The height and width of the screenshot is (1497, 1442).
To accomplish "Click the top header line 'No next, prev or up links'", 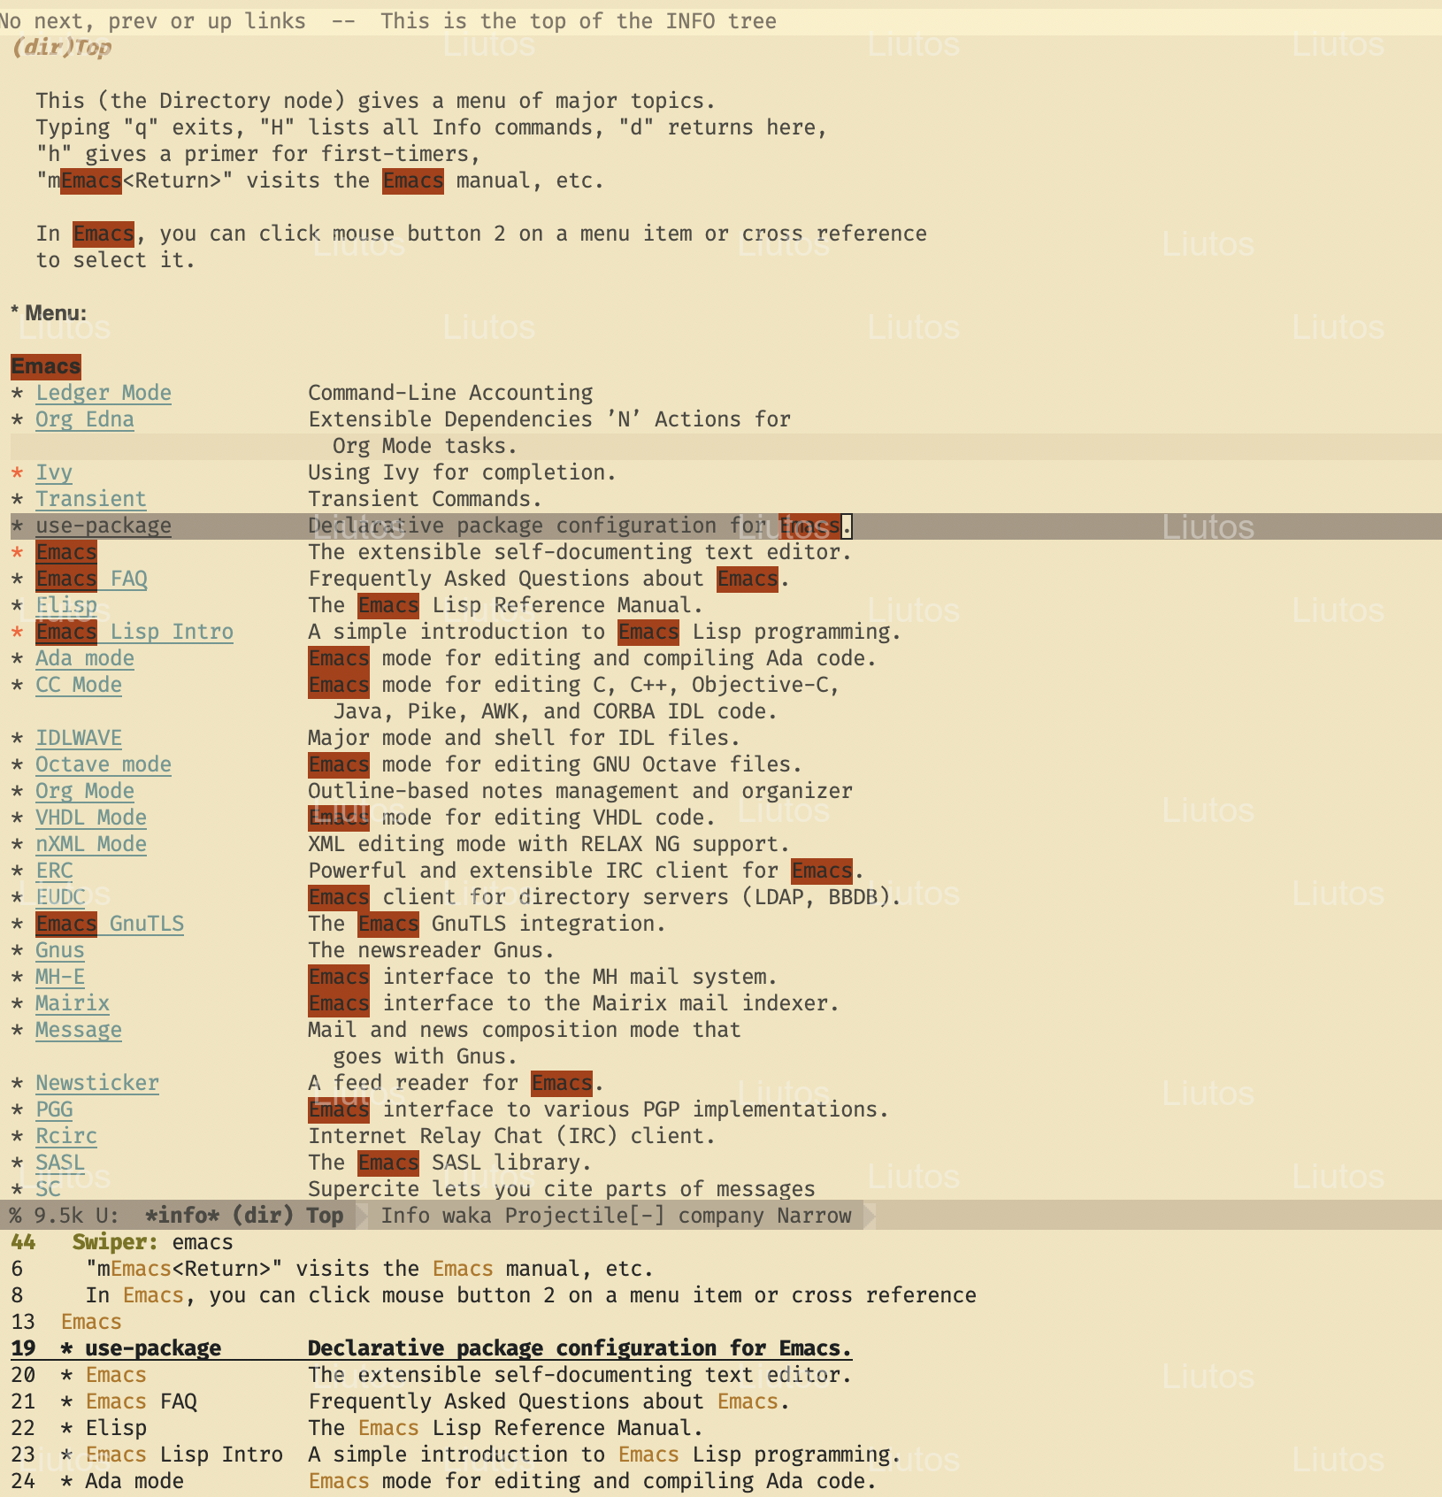I will (153, 21).
